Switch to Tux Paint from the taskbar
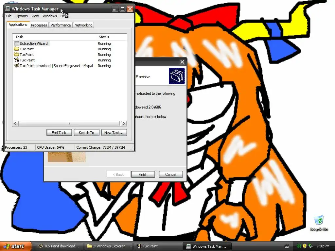 tap(158, 246)
